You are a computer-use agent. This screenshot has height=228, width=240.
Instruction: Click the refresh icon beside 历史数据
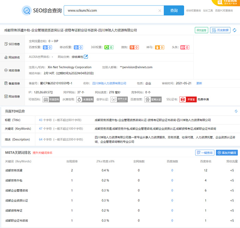235,30
